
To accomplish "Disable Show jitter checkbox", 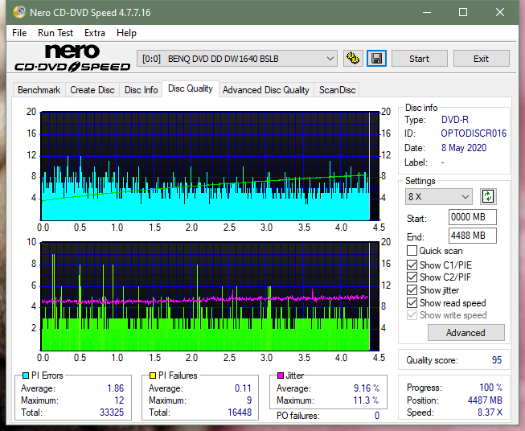I will pos(412,289).
